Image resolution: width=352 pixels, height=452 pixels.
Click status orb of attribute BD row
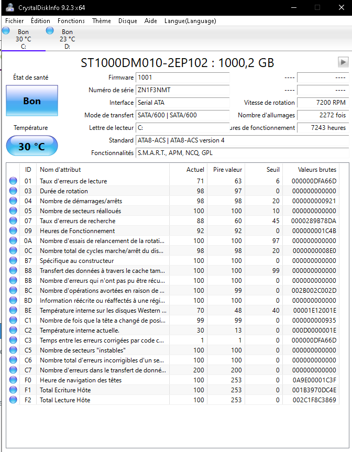(x=13, y=300)
